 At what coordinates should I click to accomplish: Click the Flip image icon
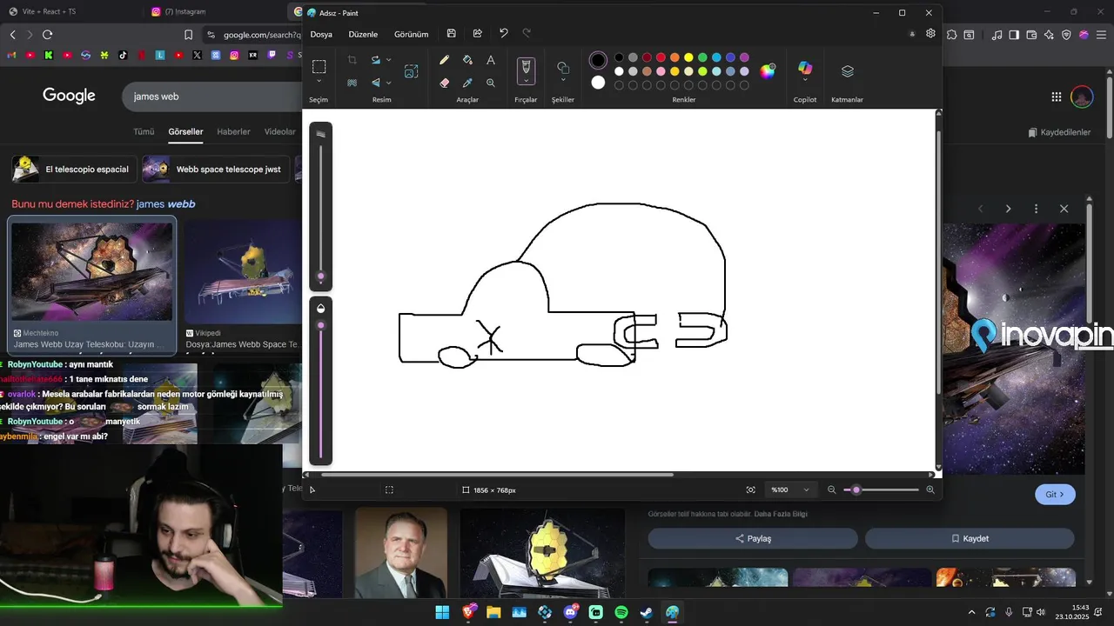tap(376, 83)
